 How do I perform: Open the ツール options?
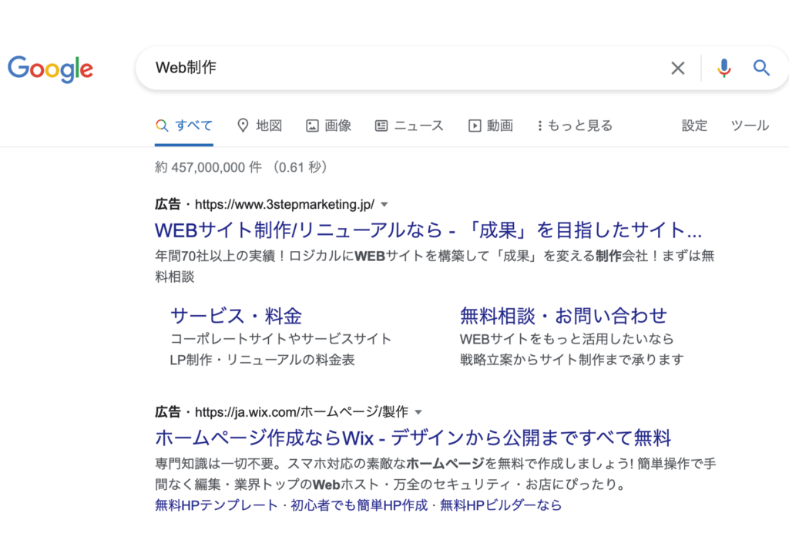pos(750,126)
